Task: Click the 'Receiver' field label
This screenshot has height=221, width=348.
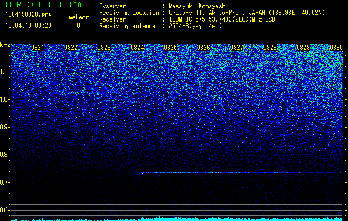Action: pyautogui.click(x=112, y=19)
